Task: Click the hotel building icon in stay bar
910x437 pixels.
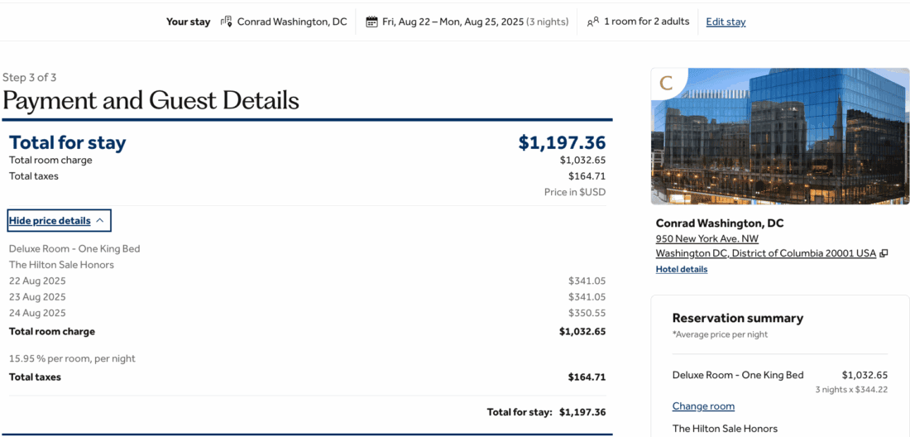Action: pos(227,22)
